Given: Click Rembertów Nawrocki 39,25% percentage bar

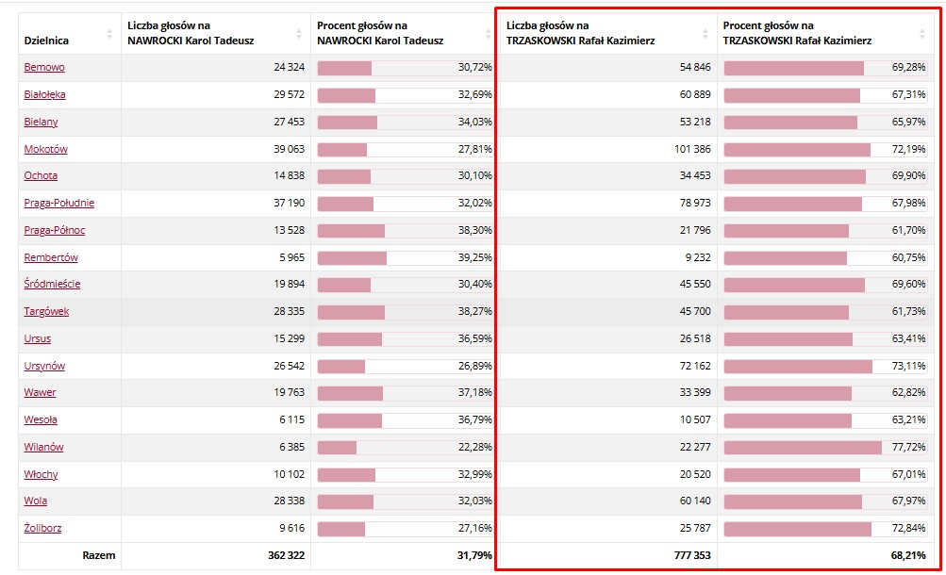Looking at the screenshot, I should pyautogui.click(x=405, y=257).
